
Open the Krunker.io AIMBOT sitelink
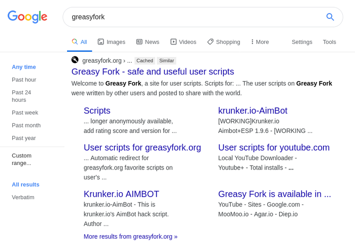[121, 194]
